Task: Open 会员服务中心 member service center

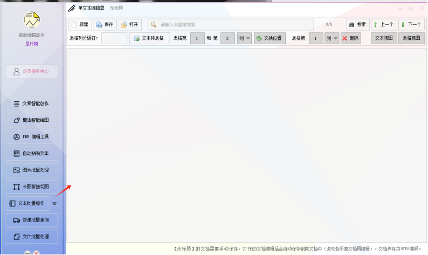Action: [x=32, y=72]
